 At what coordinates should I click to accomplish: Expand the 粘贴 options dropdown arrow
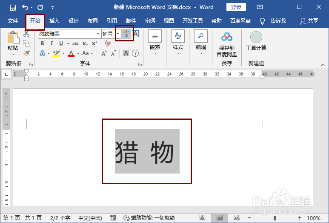(13, 55)
